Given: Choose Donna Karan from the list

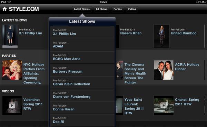Looking at the screenshot, I should pyautogui.click(x=82, y=108).
